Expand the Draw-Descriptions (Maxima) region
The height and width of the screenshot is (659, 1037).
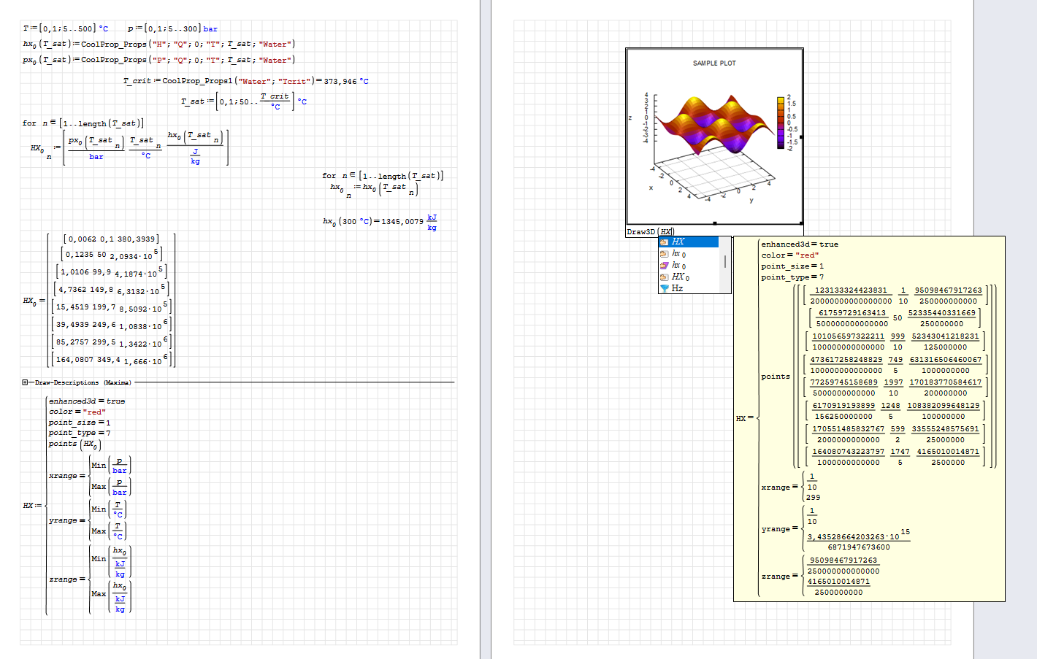(x=25, y=382)
